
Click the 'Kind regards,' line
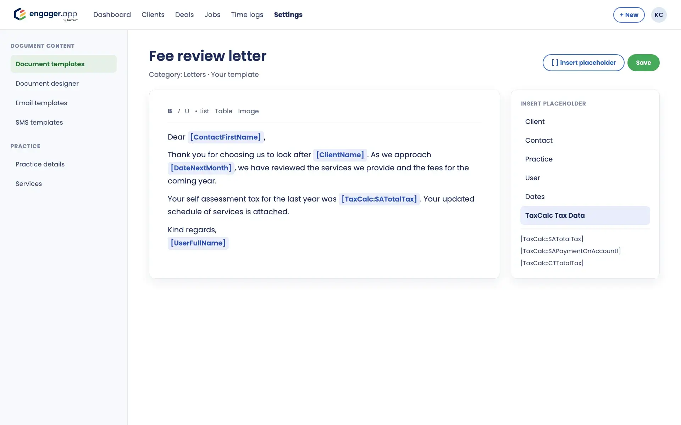click(192, 230)
